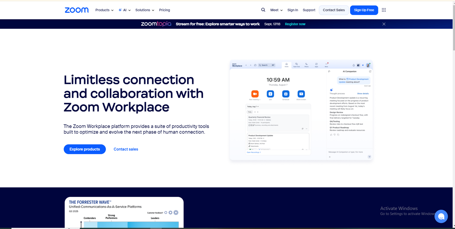Open the Quarterly Financial Review meeting card

tap(278, 123)
